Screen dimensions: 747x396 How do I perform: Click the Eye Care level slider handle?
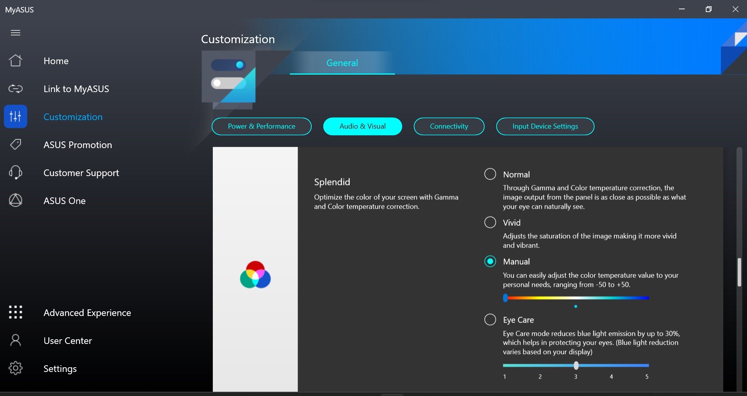(576, 365)
